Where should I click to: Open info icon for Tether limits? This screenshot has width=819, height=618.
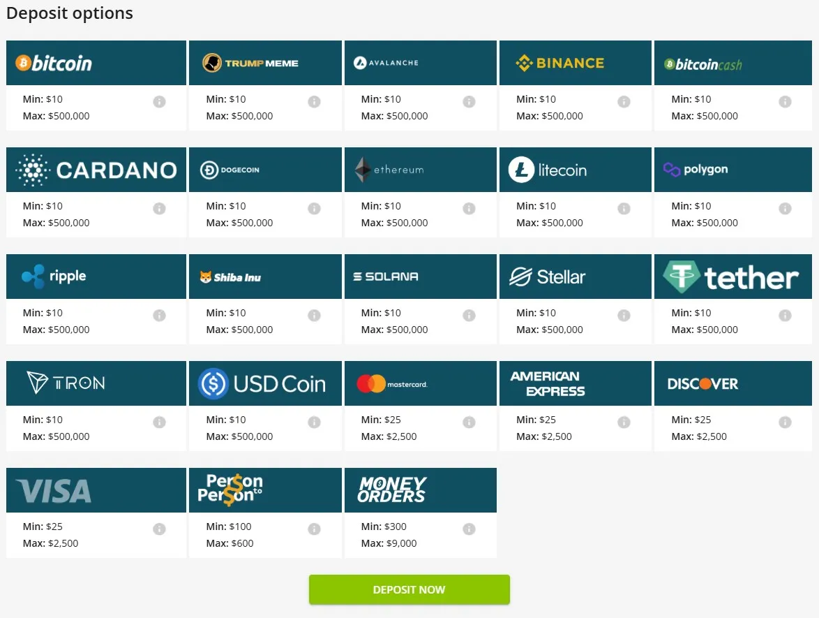tap(785, 315)
